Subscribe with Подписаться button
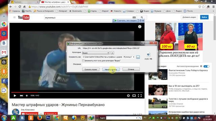This screenshot has width=216, height=121. click(30, 114)
